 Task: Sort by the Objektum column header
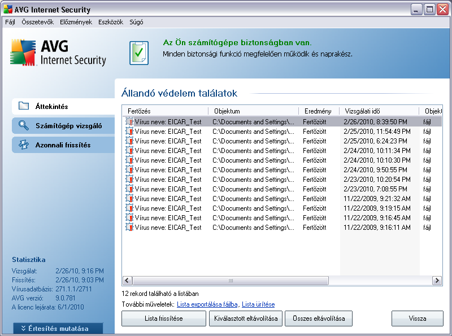point(253,111)
